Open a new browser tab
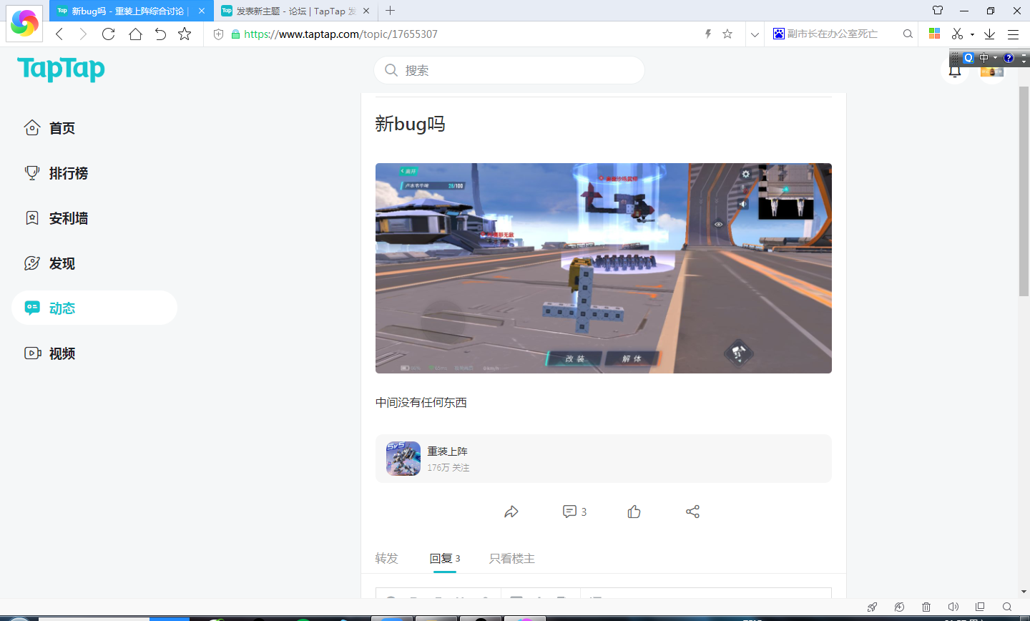Viewport: 1030px width, 621px height. (390, 11)
